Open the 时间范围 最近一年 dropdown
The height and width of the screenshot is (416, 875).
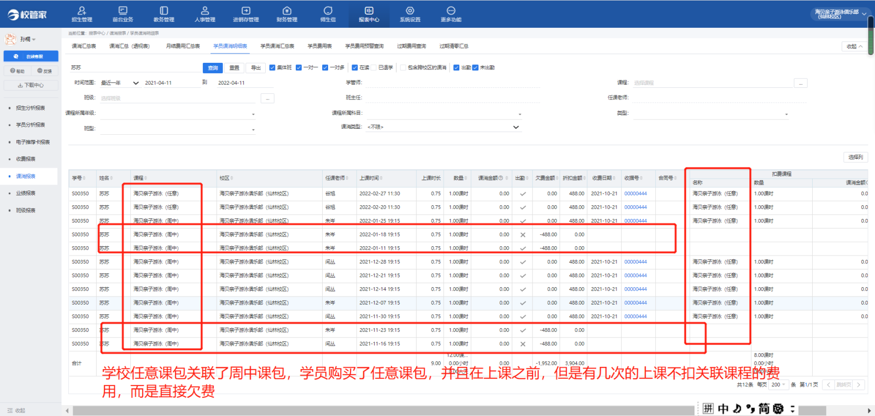(120, 83)
